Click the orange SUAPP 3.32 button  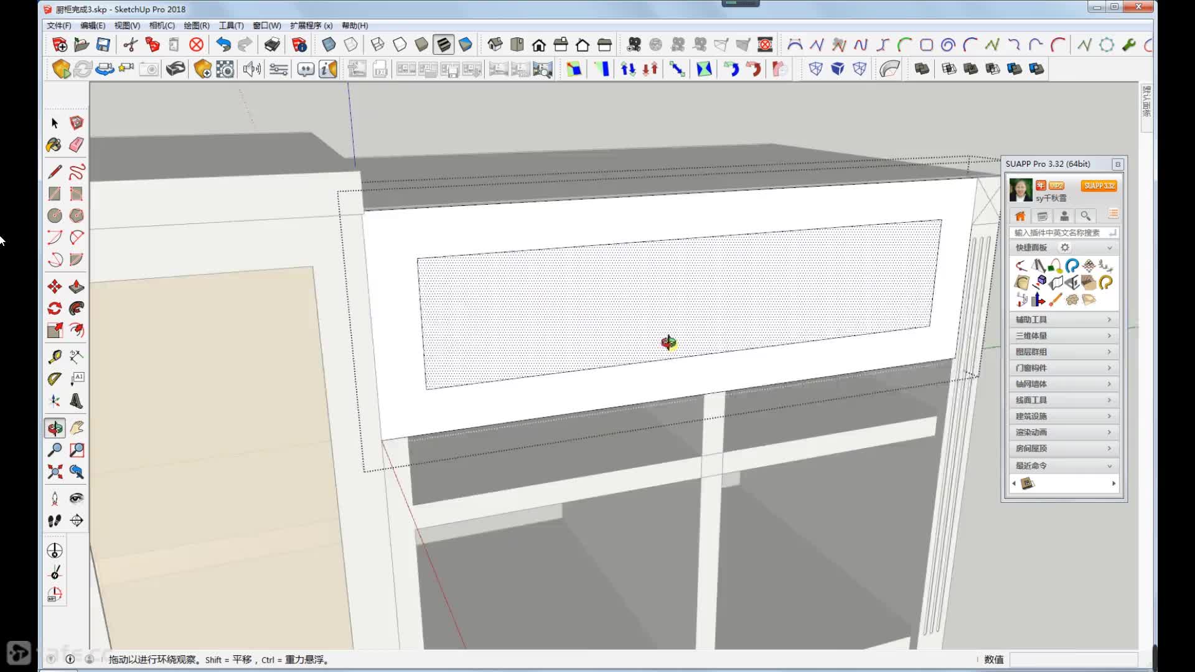[x=1099, y=185]
